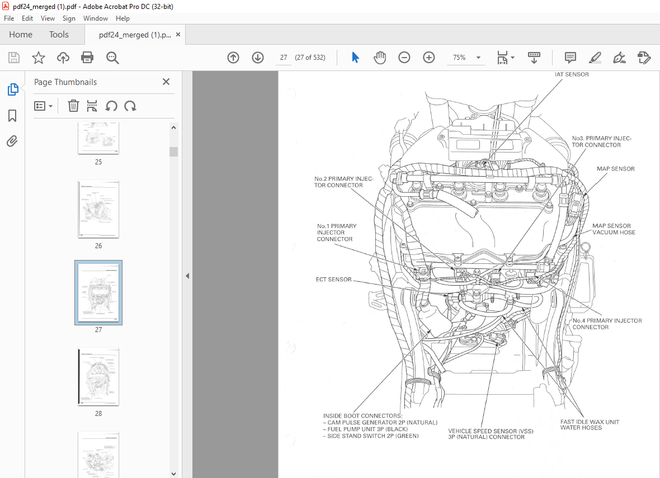
Task: Go to next page arrow
Action: click(x=258, y=58)
